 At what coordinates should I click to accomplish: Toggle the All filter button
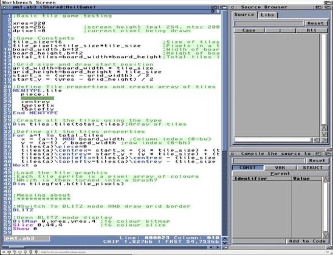[312, 30]
